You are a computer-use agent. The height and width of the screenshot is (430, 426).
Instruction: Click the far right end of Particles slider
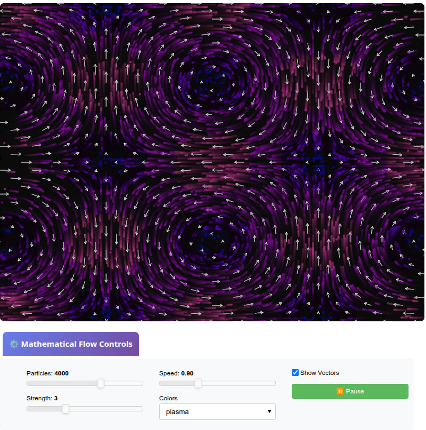pos(142,383)
